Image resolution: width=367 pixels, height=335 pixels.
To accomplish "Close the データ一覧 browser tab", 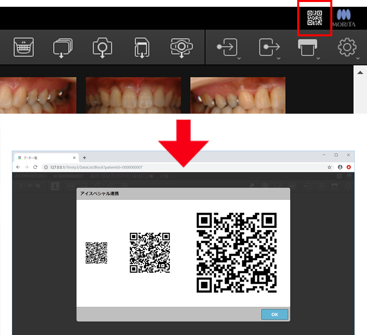I will click(x=74, y=158).
